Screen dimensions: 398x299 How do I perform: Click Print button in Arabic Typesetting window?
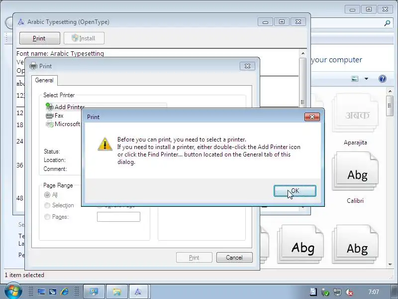[40, 38]
